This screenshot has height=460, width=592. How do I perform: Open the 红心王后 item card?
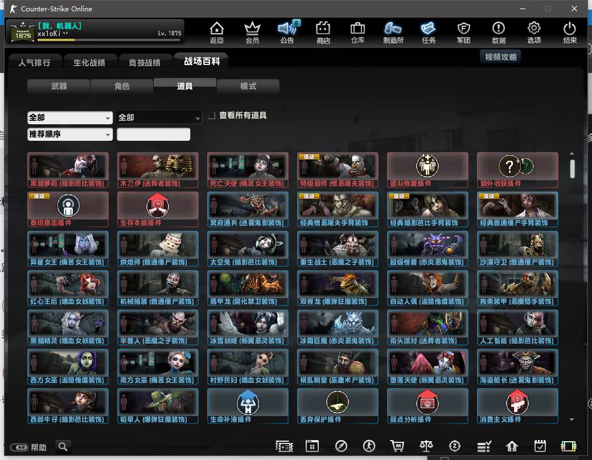pos(68,288)
